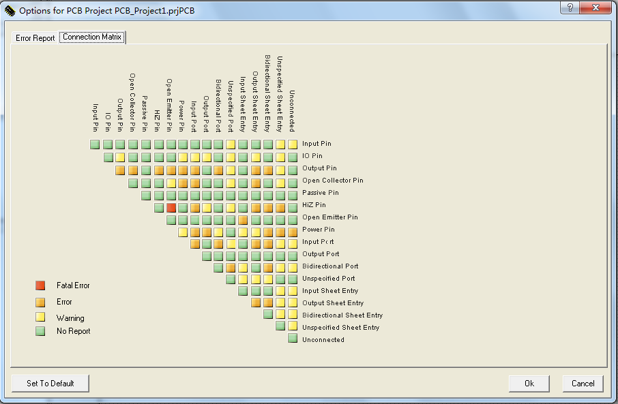Click the green No Report legend swatch
Screen dimensions: 618x404
(x=40, y=331)
